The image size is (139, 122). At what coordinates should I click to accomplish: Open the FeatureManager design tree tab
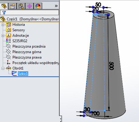click(4, 6)
